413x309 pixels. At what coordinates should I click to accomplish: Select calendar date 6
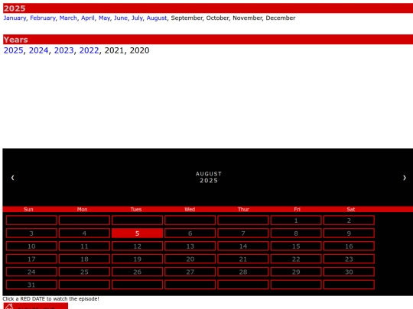point(190,233)
